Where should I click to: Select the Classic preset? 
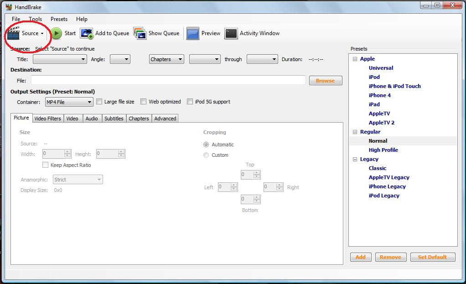click(378, 168)
